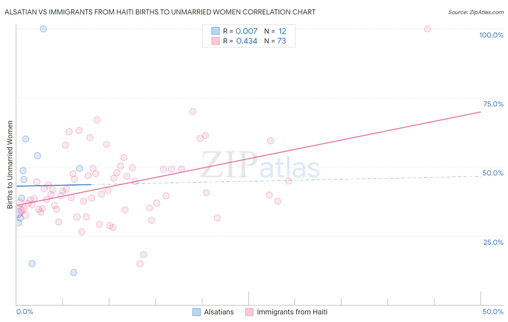The height and width of the screenshot is (322, 508).
Task: Click the Alsatians legend label
Action: click(219, 312)
